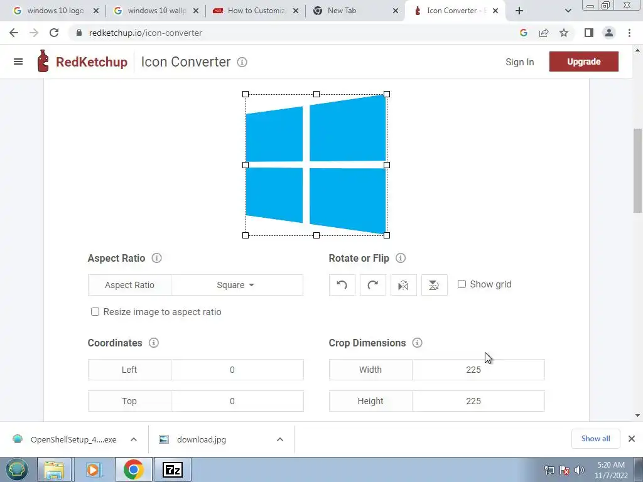Viewport: 643px width, 482px height.
Task: Open 7-Zip from the taskbar
Action: tap(172, 469)
